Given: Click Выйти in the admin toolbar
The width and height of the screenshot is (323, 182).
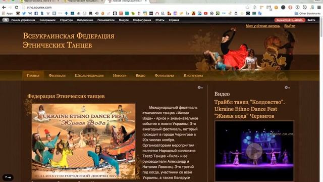Looking at the screenshot, I should (x=311, y=20).
